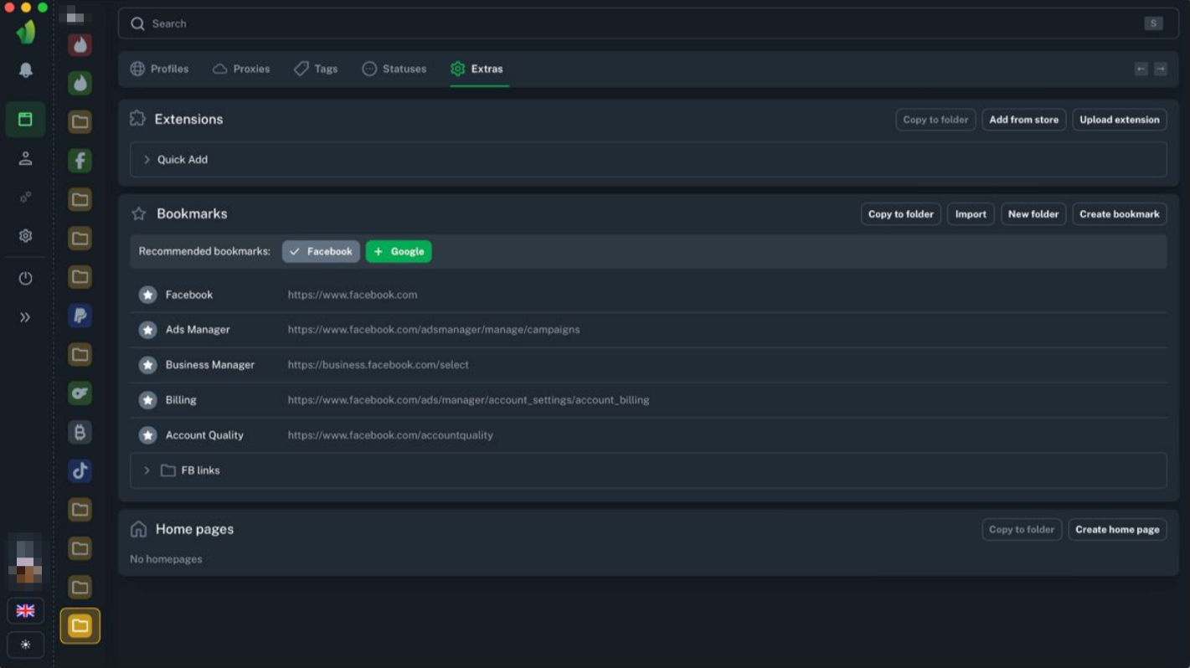The height and width of the screenshot is (668, 1190).
Task: Click Upload extension button
Action: pyautogui.click(x=1120, y=120)
